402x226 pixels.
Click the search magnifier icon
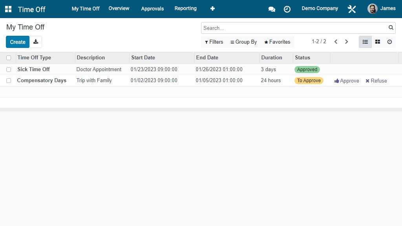(391, 28)
